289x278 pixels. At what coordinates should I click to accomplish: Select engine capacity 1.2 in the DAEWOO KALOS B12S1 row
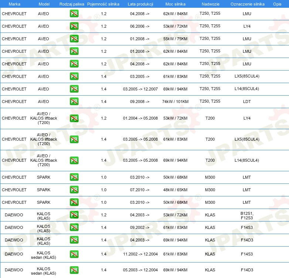tap(103, 215)
